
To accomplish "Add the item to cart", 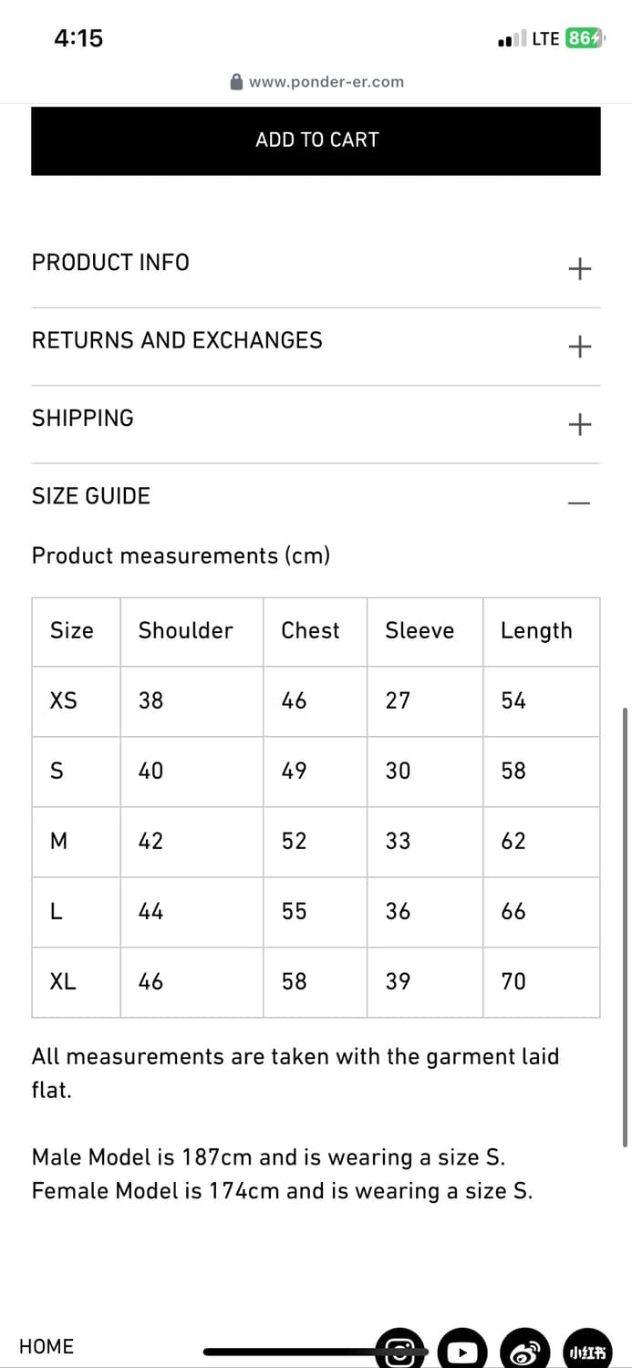I will (316, 140).
